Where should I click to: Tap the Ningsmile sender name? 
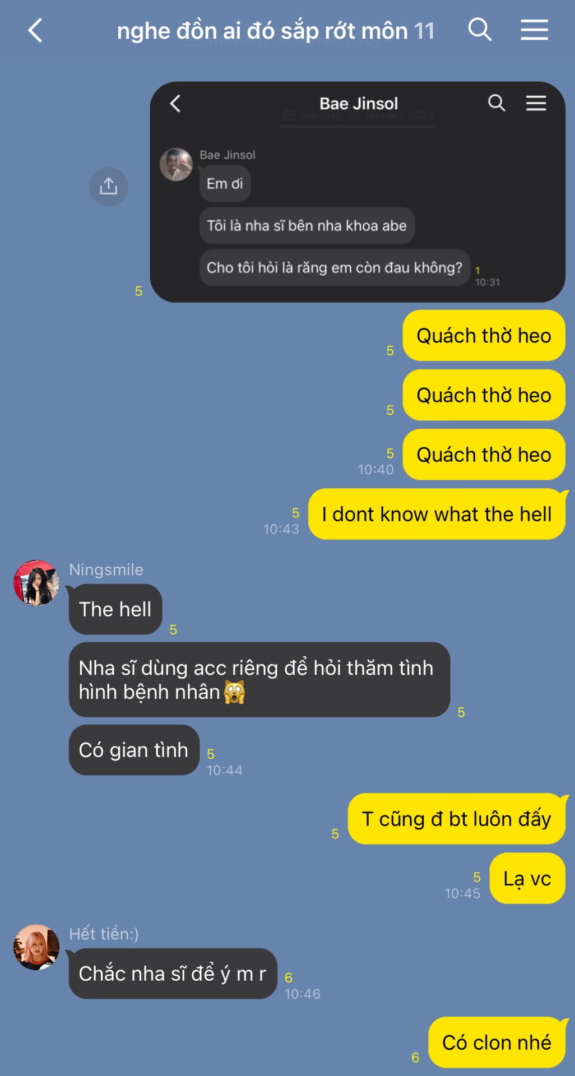[x=106, y=569]
